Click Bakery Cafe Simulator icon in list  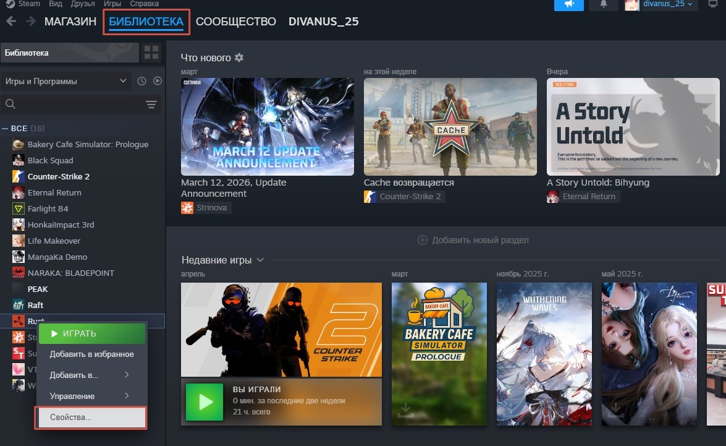18,144
